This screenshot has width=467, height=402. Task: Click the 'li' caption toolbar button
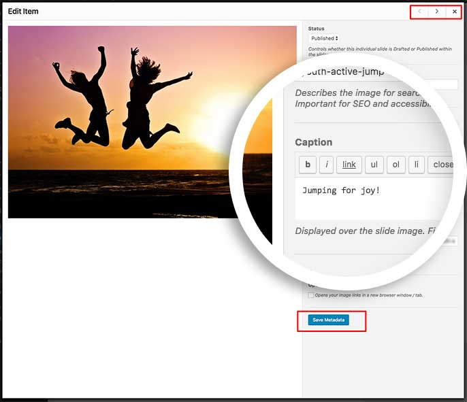[x=417, y=165]
